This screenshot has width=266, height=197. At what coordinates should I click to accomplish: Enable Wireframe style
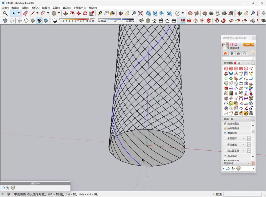pyautogui.click(x=20, y=21)
